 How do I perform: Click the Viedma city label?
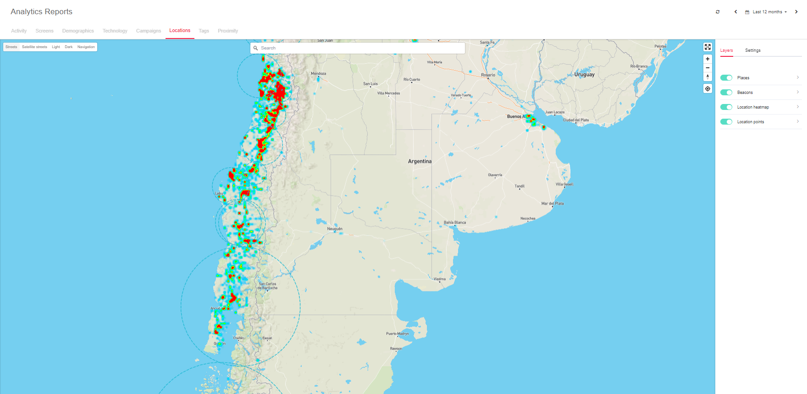[x=440, y=279]
